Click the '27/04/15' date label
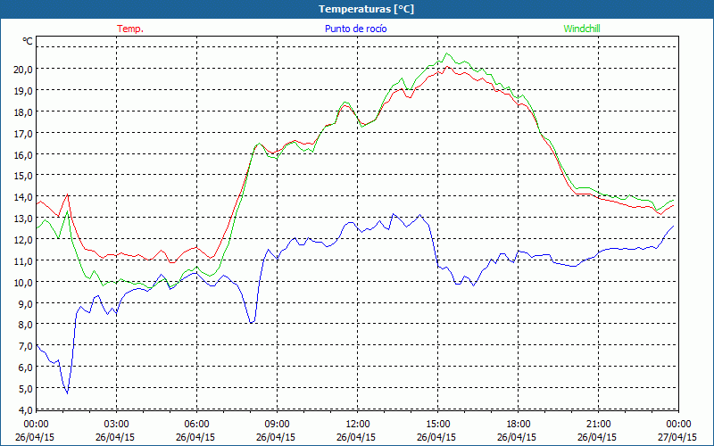The image size is (714, 446). pos(677,437)
